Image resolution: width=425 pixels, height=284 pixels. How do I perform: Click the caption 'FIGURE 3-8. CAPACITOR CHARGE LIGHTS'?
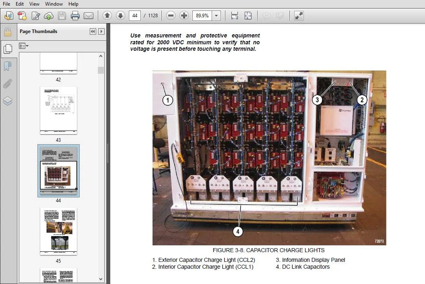coord(268,250)
